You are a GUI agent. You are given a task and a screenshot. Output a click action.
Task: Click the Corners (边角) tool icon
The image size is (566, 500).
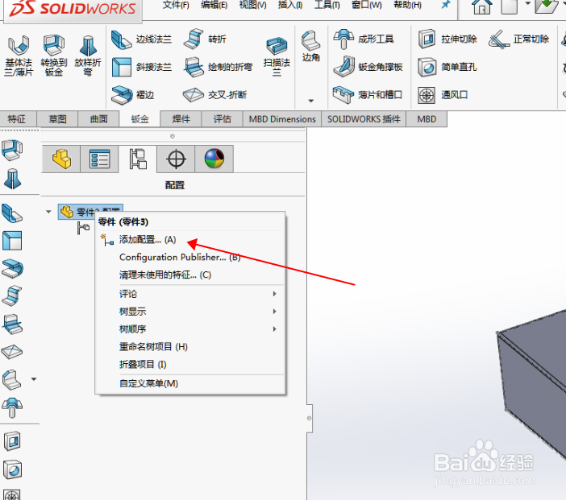[x=310, y=46]
